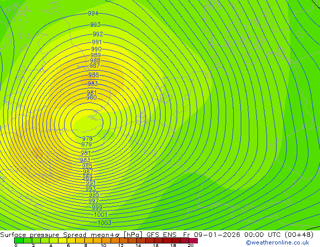Image resolution: width=320 pixels, height=247 pixels.
Task: Click the 979 isobar label
Action: click(86, 145)
